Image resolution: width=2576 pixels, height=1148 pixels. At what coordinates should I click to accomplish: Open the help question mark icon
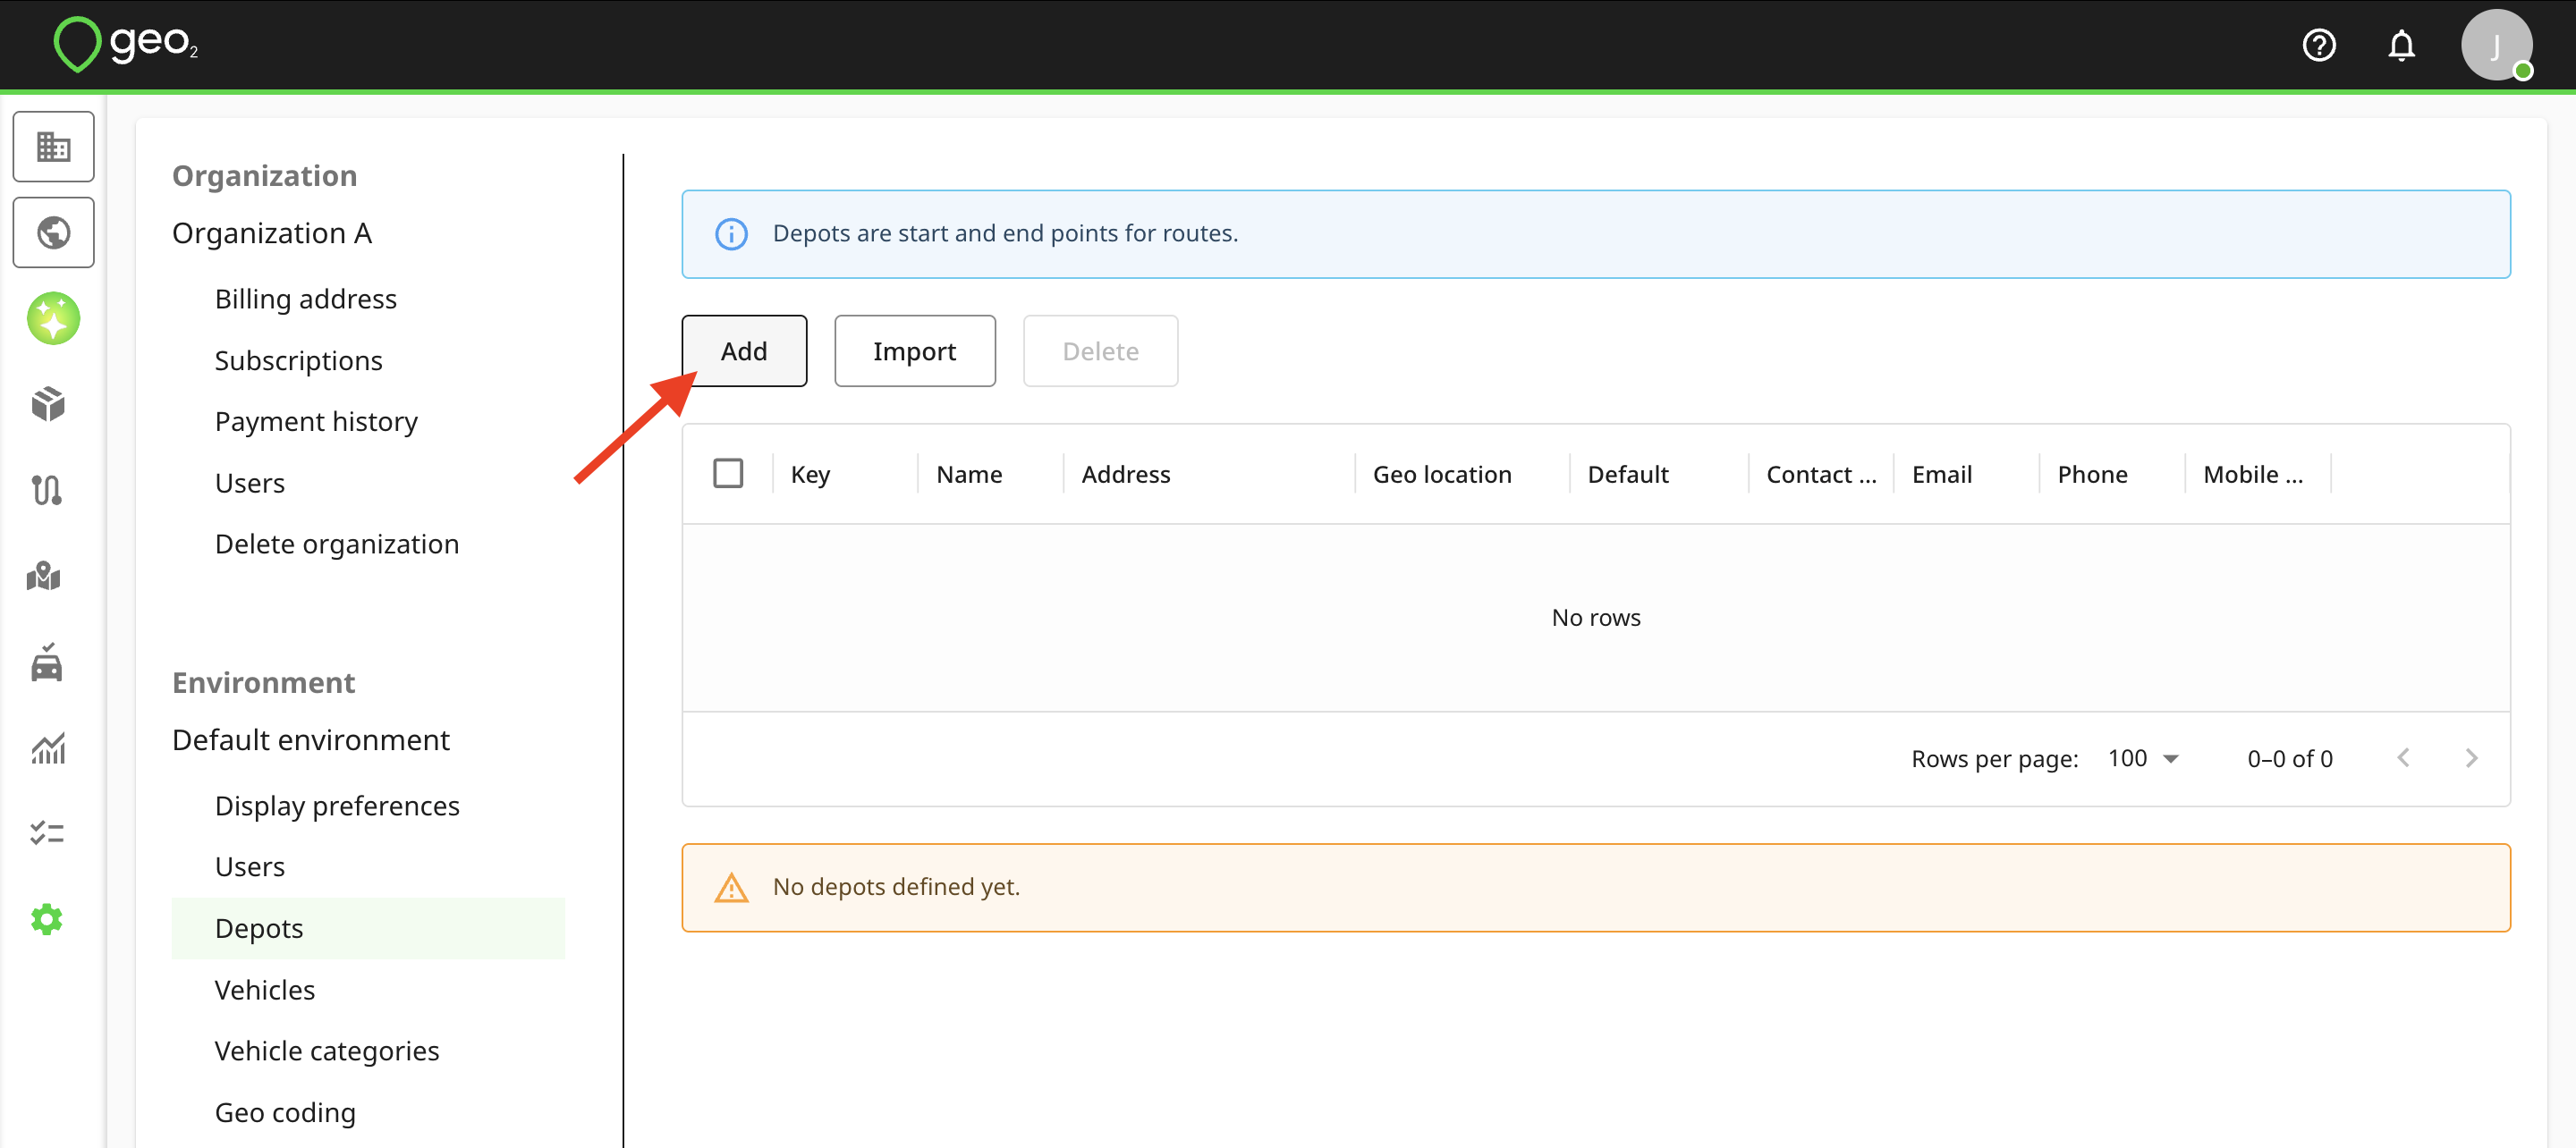(x=2318, y=45)
